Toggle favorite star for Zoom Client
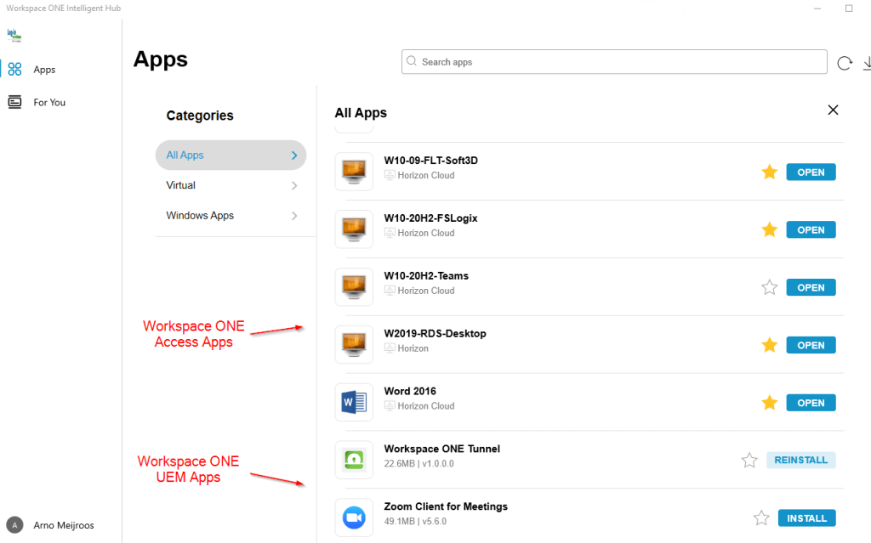Viewport: 871px width, 543px height. click(x=761, y=518)
